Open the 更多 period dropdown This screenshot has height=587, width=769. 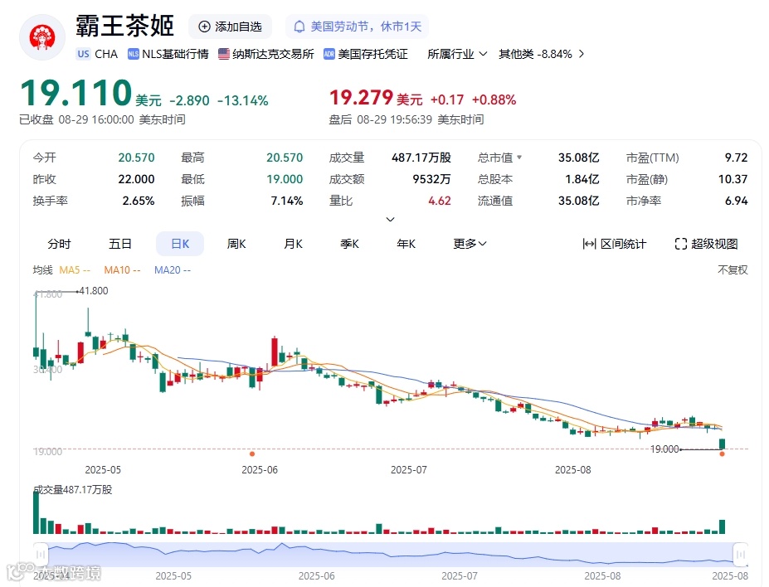pyautogui.click(x=470, y=244)
